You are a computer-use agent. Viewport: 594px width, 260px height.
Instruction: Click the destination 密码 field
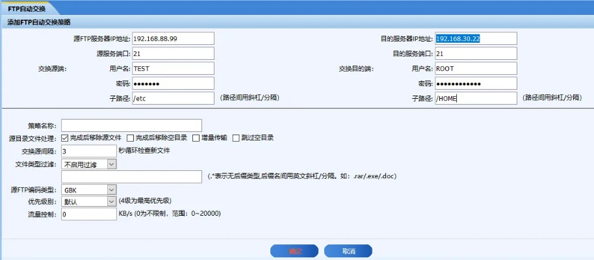pyautogui.click(x=476, y=83)
